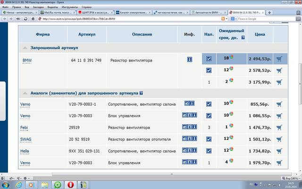Click cart icon for Vemo at 1 979,70р.
Image resolution: width=302 pixels, height=189 pixels.
coord(279,163)
